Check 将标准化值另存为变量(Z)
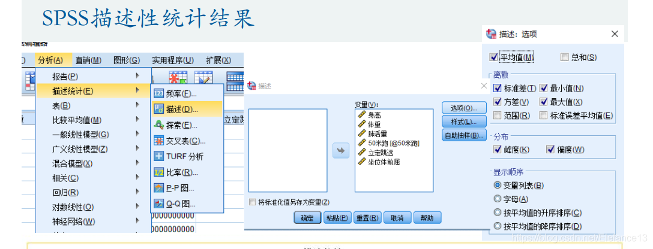The width and height of the screenshot is (653, 249). 252,202
